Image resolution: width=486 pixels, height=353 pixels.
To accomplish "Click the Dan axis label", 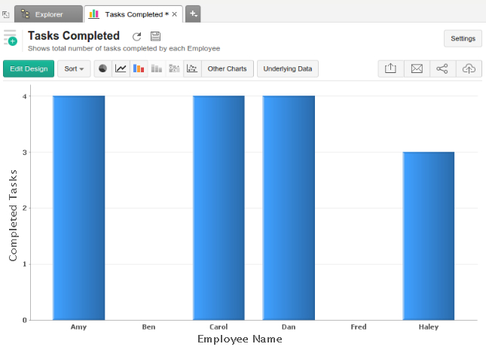I will point(289,327).
